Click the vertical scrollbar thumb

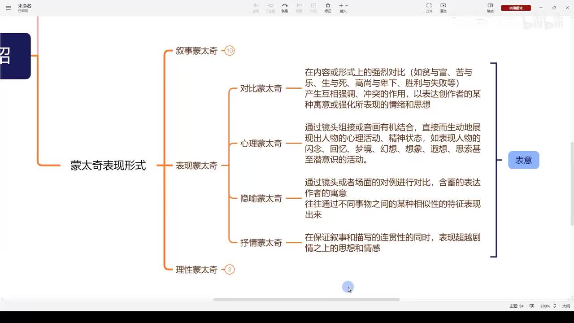[572, 184]
